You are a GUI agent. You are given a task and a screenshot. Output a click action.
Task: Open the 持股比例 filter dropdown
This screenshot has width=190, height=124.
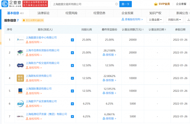pos(174,20)
